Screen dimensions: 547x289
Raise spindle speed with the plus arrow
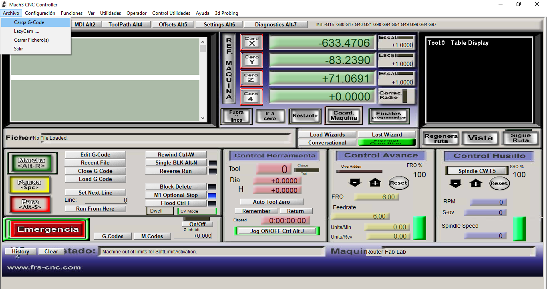476,183
